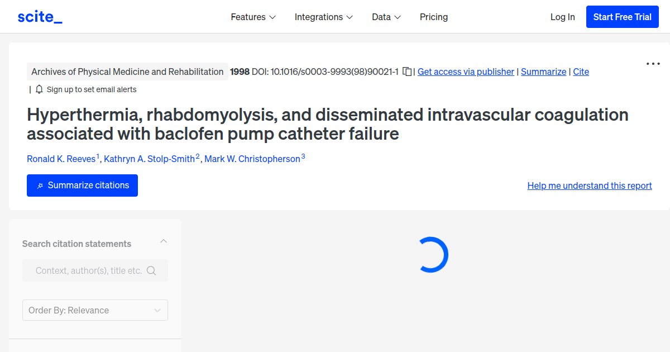Copy the DOI using the clipboard icon
Image resolution: width=670 pixels, height=352 pixels.
point(408,72)
